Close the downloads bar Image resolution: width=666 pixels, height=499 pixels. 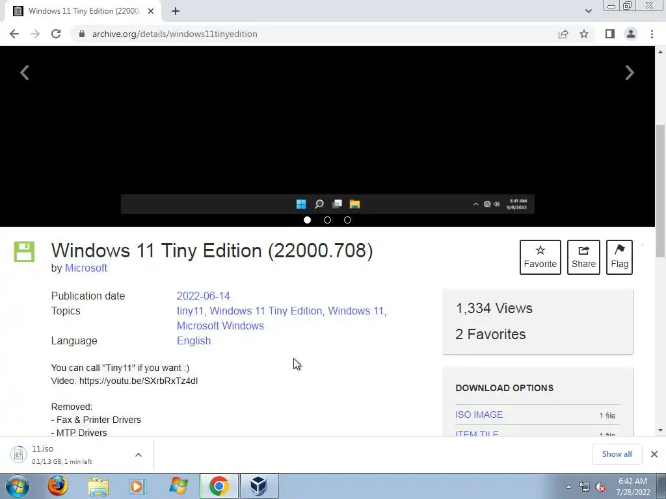tap(654, 454)
